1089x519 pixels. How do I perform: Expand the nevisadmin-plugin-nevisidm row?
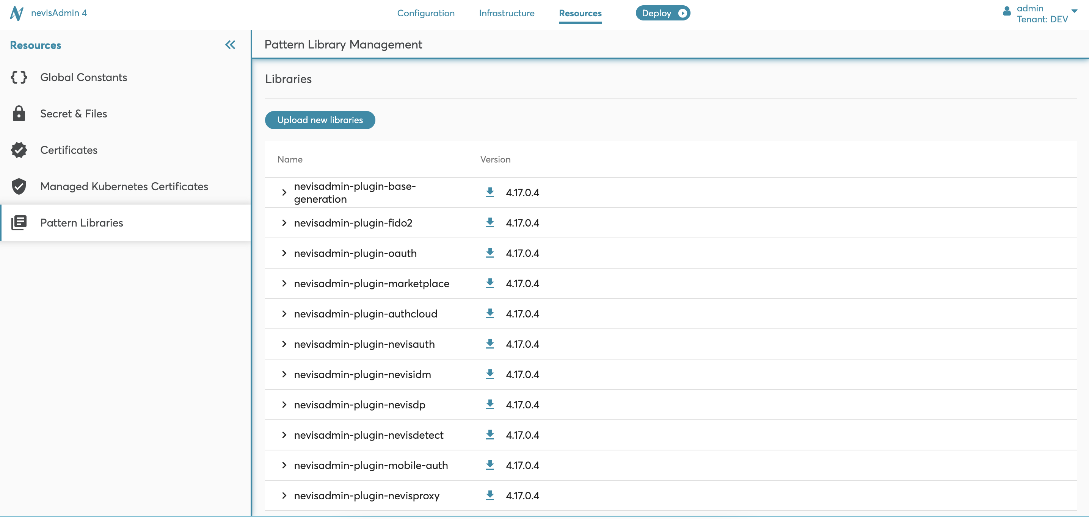click(284, 374)
